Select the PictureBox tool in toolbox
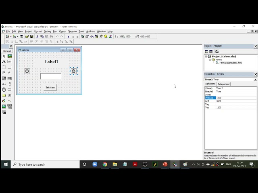The height and width of the screenshot is (193, 258). click(x=10, y=56)
